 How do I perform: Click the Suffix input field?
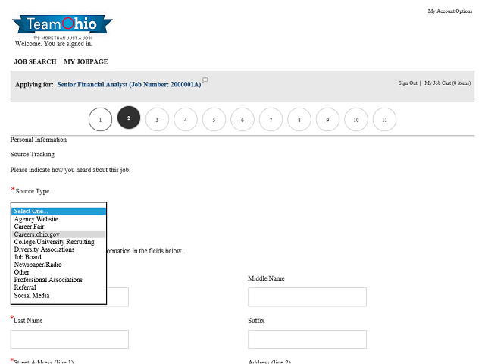click(x=307, y=339)
